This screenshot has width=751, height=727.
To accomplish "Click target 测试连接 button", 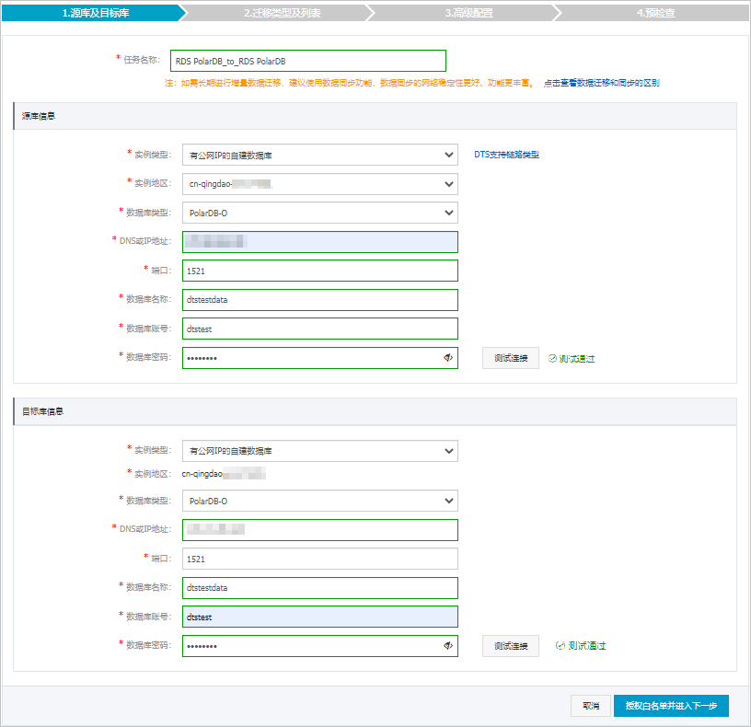I will click(511, 646).
